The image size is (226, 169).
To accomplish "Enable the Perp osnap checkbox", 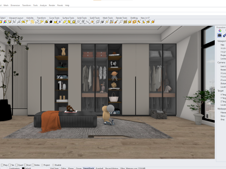I will pos(2,165).
